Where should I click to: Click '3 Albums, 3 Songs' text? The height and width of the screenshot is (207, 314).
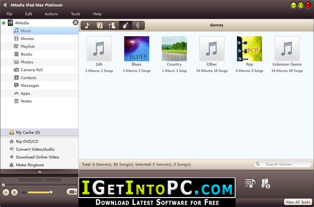pos(136,71)
